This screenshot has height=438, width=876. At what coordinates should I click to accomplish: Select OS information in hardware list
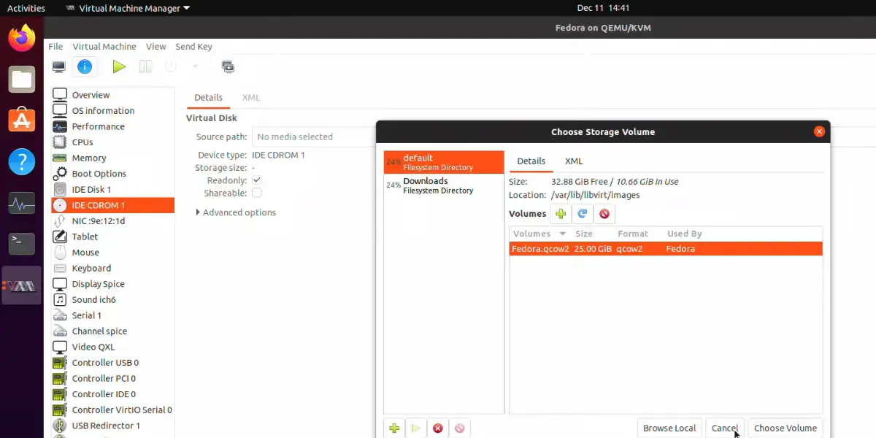point(113,111)
